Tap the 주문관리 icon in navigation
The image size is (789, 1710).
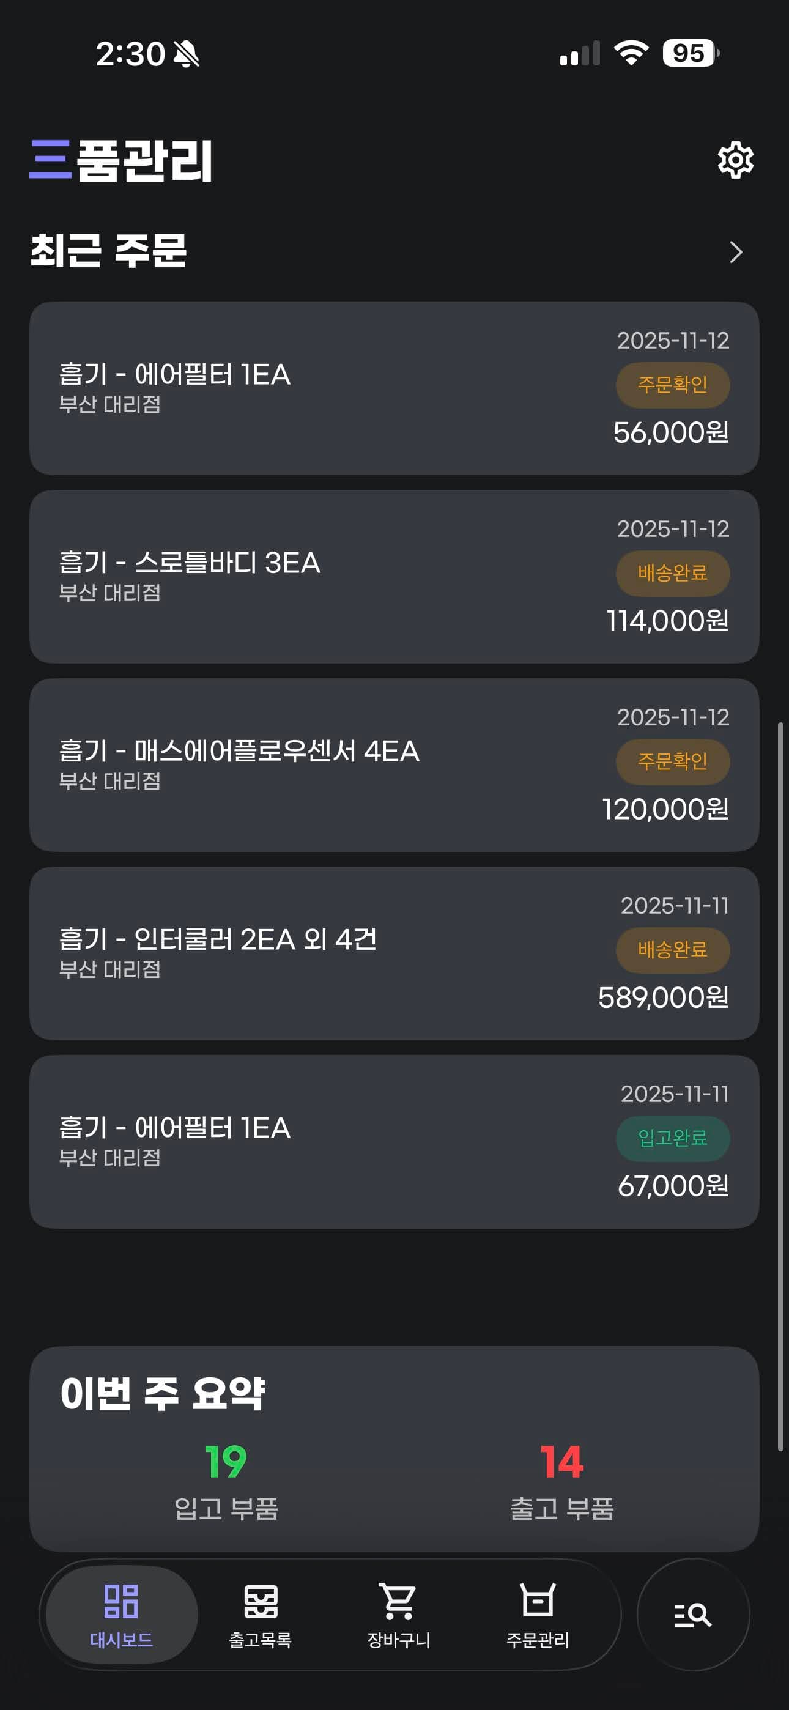[537, 1601]
